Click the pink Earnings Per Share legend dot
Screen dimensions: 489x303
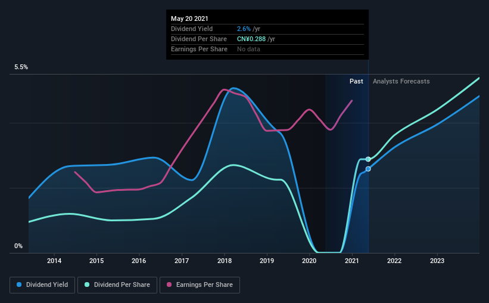169,285
